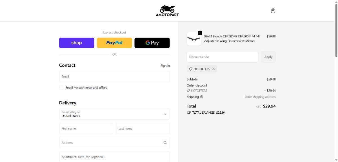Screen dimensions: 338x162
Task: Click the shipping help question mark icon
Action: coord(201,97)
